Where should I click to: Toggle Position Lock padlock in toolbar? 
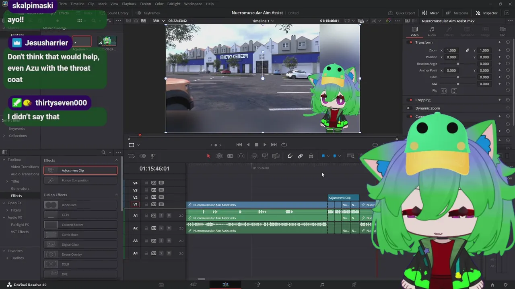coord(311,156)
